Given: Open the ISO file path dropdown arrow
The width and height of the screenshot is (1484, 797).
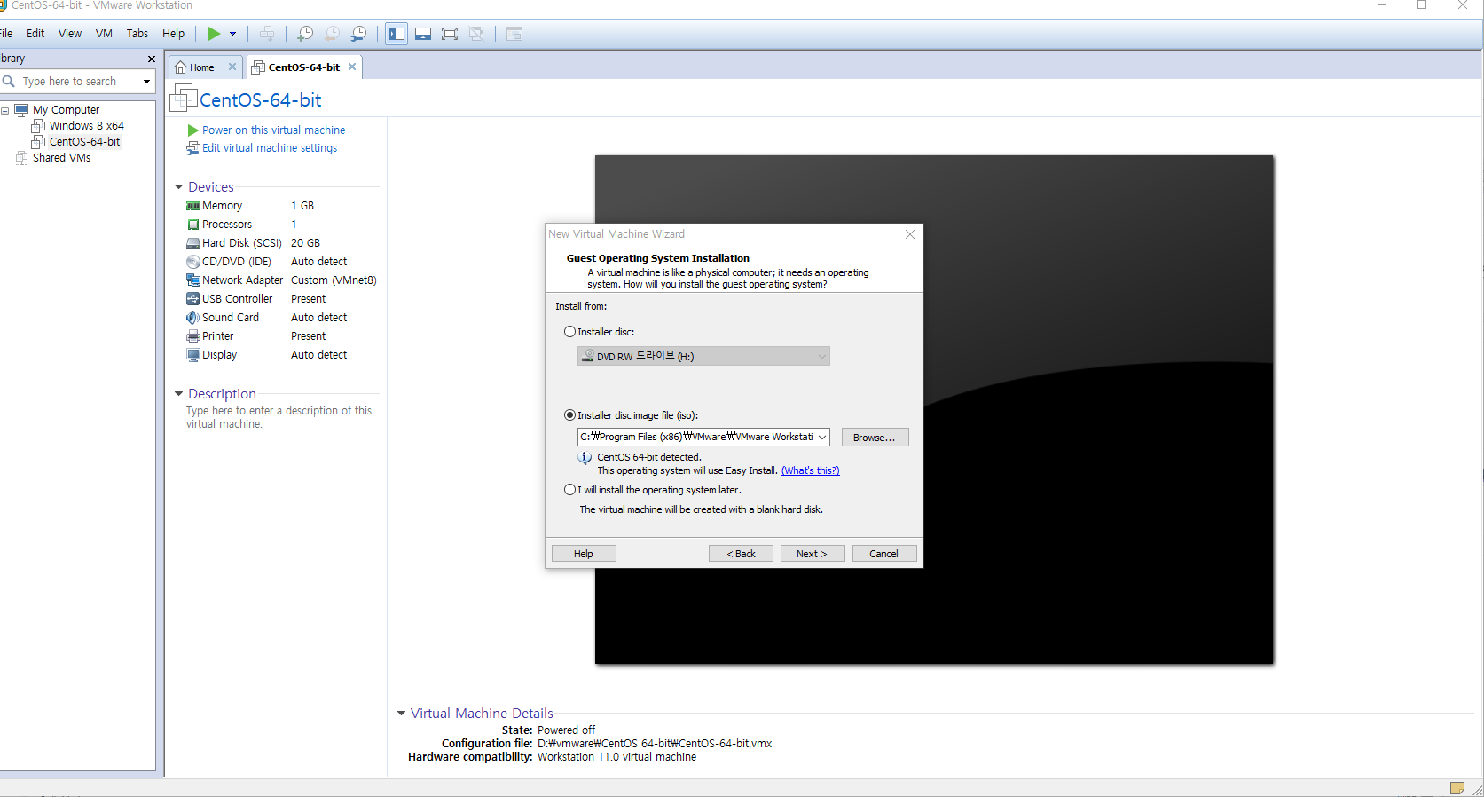Looking at the screenshot, I should pyautogui.click(x=822, y=438).
